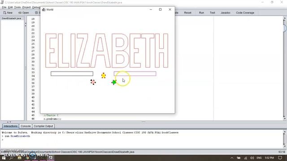This screenshot has width=287, height=161.
Task: Click the ENG language indicator
Action: point(259,158)
